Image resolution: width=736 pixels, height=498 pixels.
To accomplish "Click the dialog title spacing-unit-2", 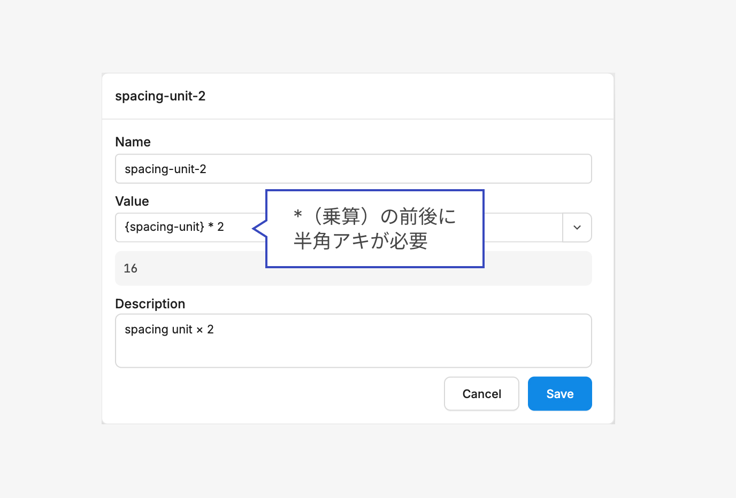I will pyautogui.click(x=160, y=96).
